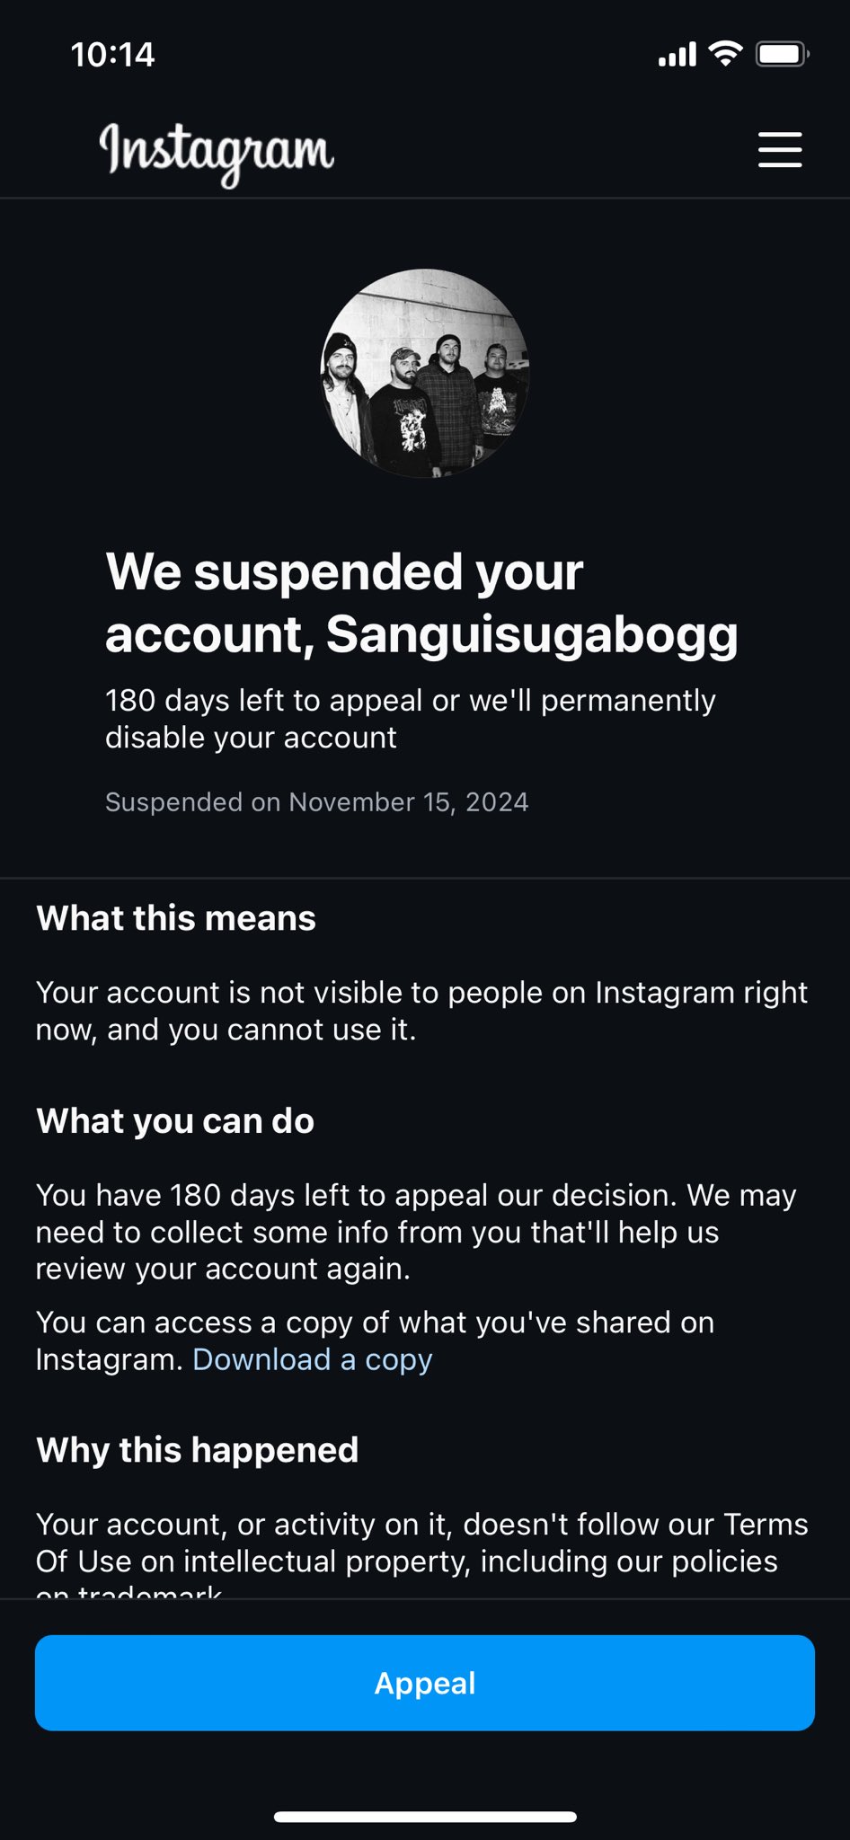The height and width of the screenshot is (1840, 850).
Task: Select the 'What this means' heading
Action: click(x=176, y=918)
